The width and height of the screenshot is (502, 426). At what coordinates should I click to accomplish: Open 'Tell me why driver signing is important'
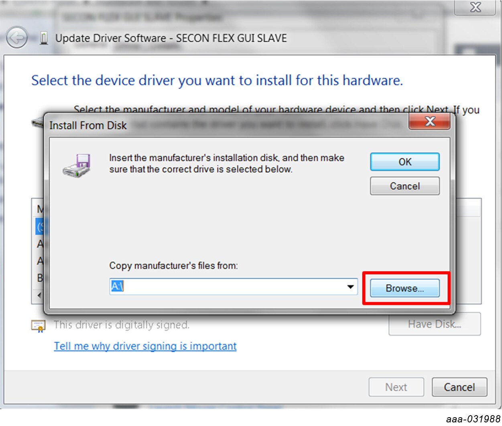[x=145, y=346]
